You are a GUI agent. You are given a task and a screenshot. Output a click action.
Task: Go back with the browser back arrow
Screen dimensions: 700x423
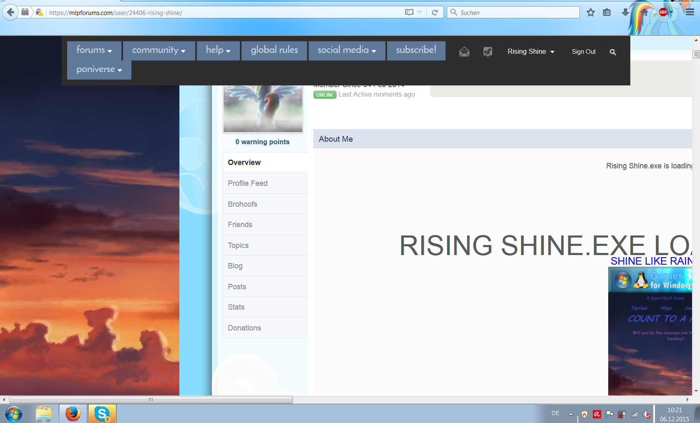click(10, 12)
